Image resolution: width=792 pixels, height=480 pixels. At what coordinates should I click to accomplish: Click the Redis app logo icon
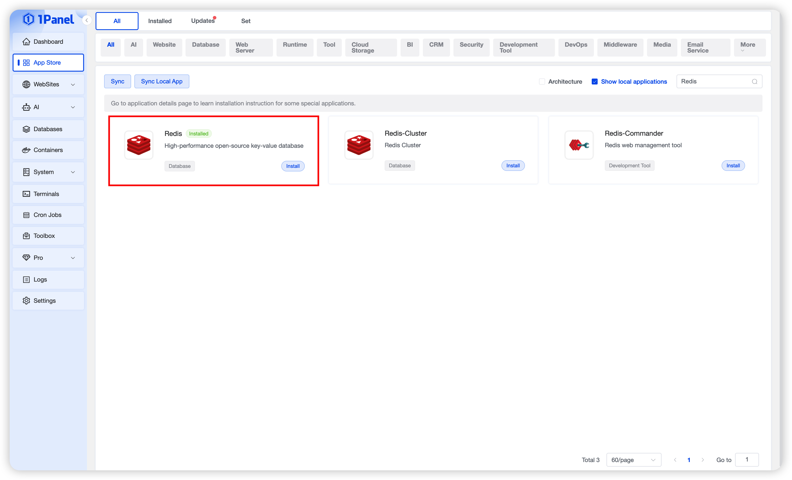[x=139, y=145]
